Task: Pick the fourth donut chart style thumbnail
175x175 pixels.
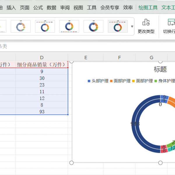Action: pos(93,27)
